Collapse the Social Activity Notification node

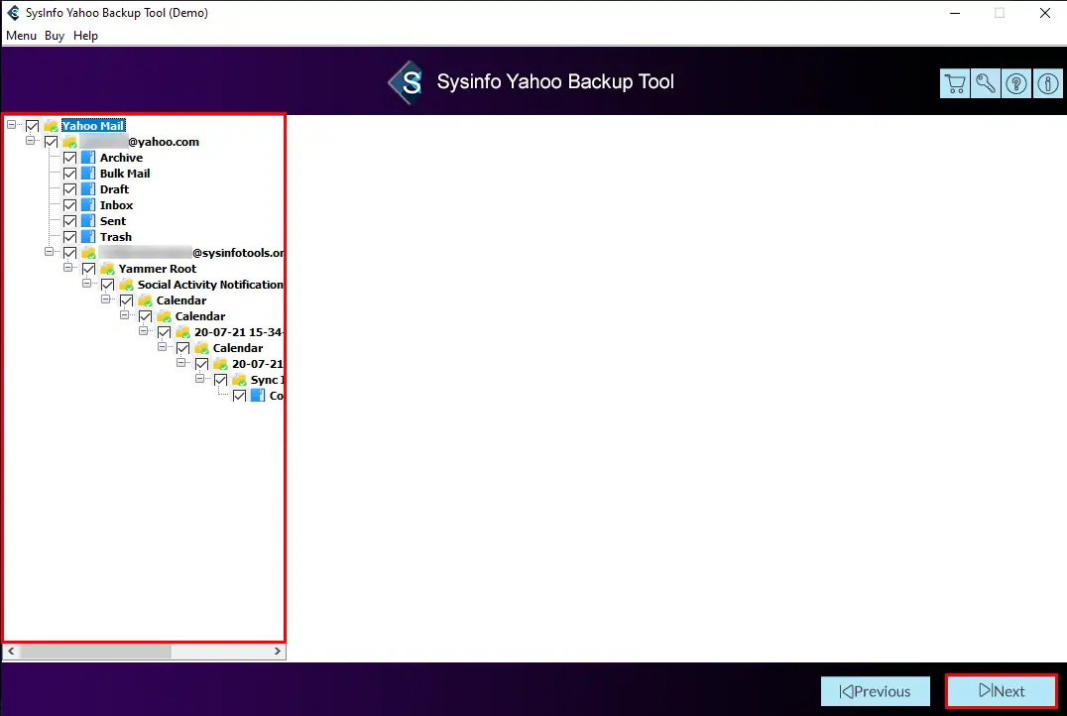[86, 284]
